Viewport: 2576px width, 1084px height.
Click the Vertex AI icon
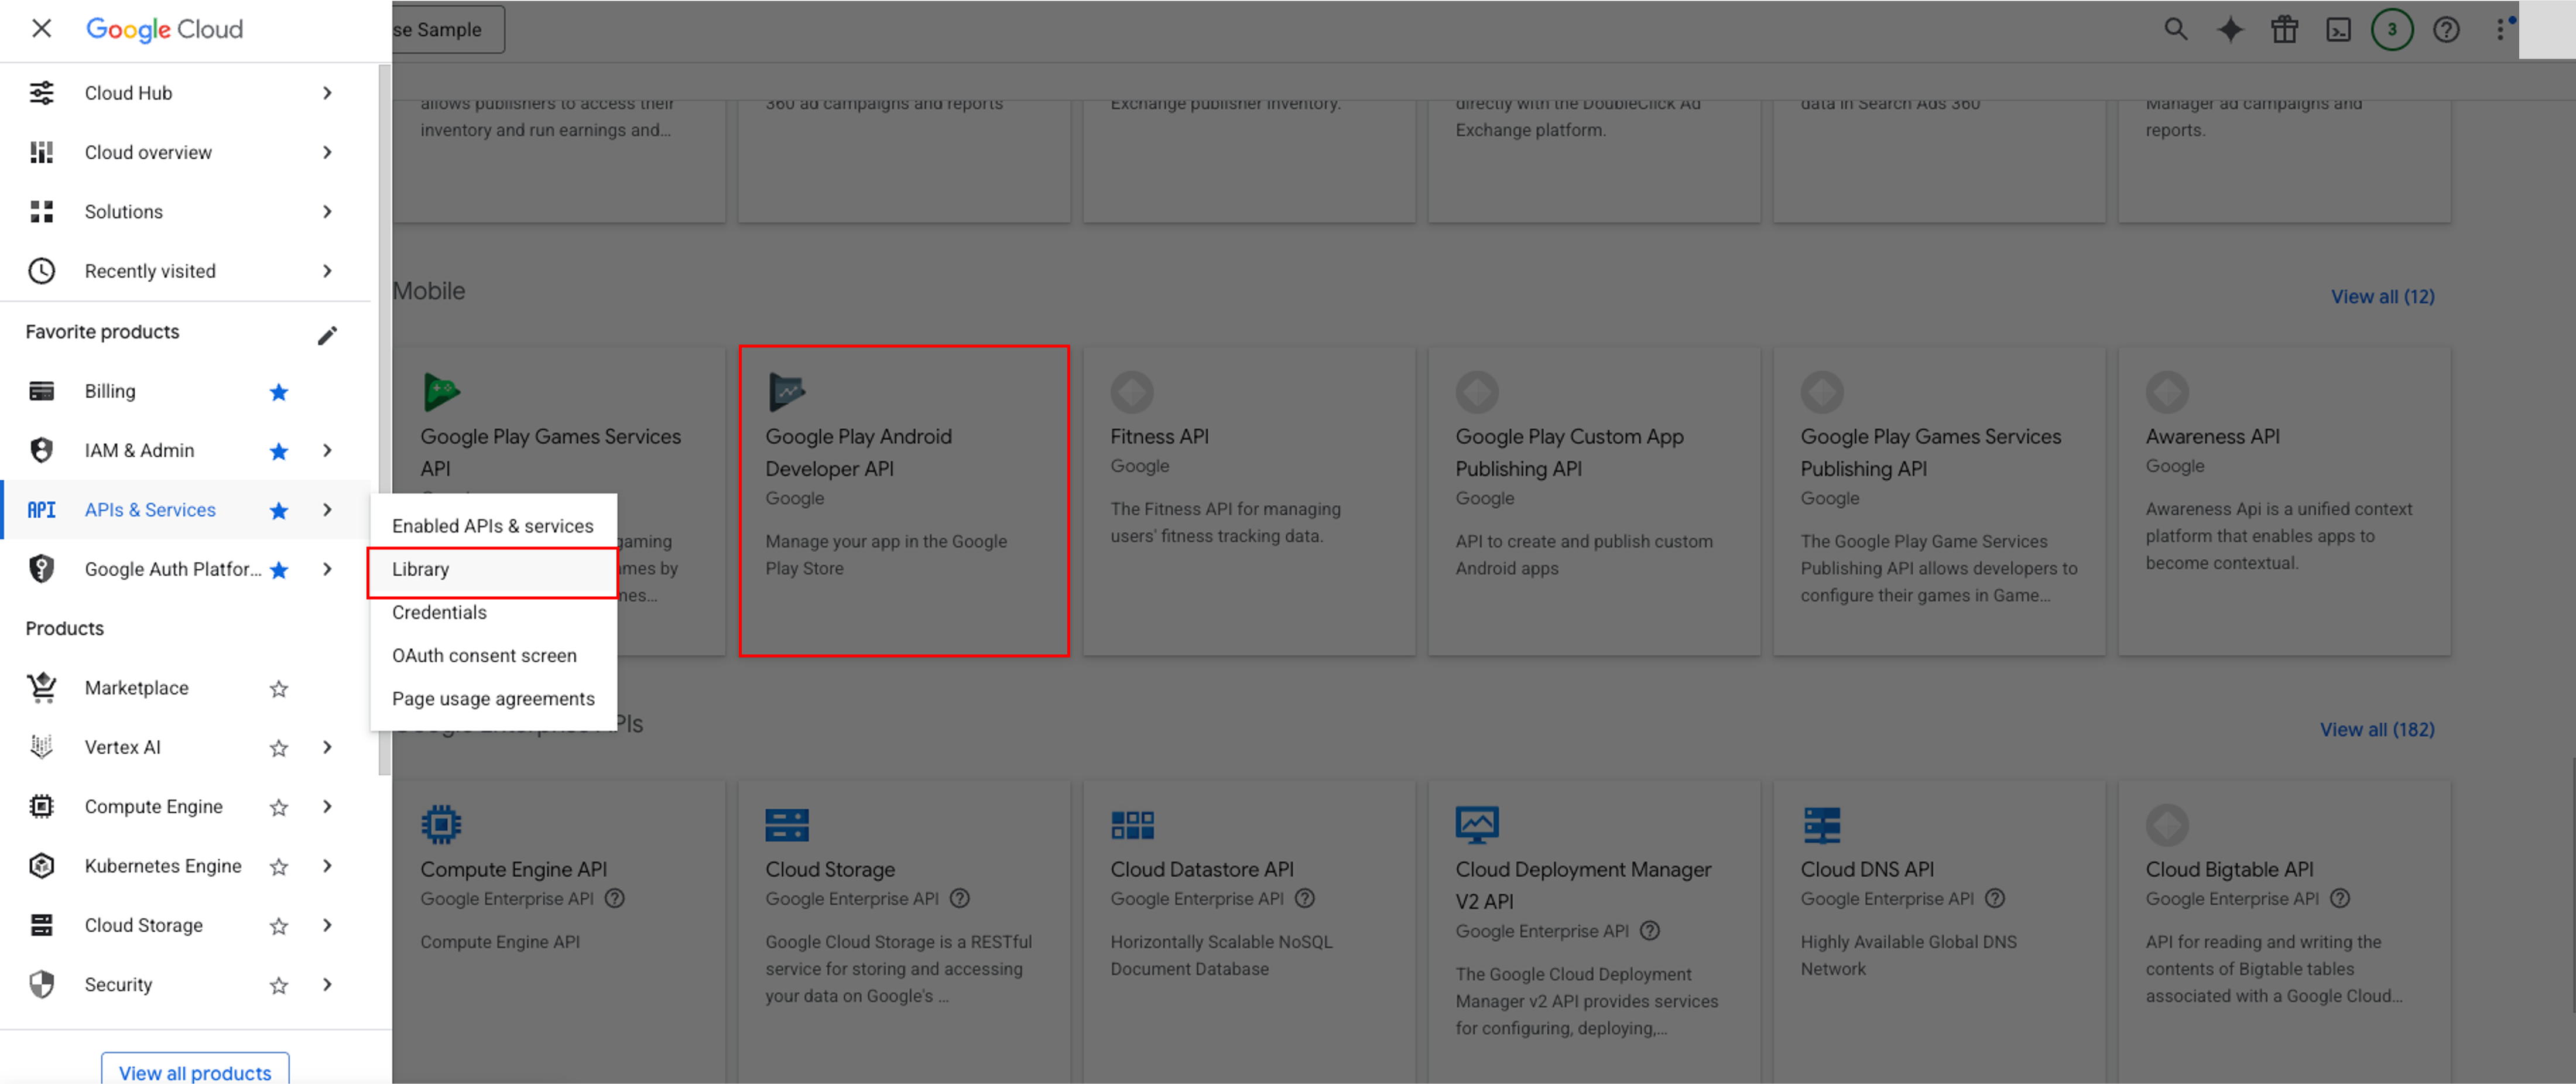click(41, 747)
